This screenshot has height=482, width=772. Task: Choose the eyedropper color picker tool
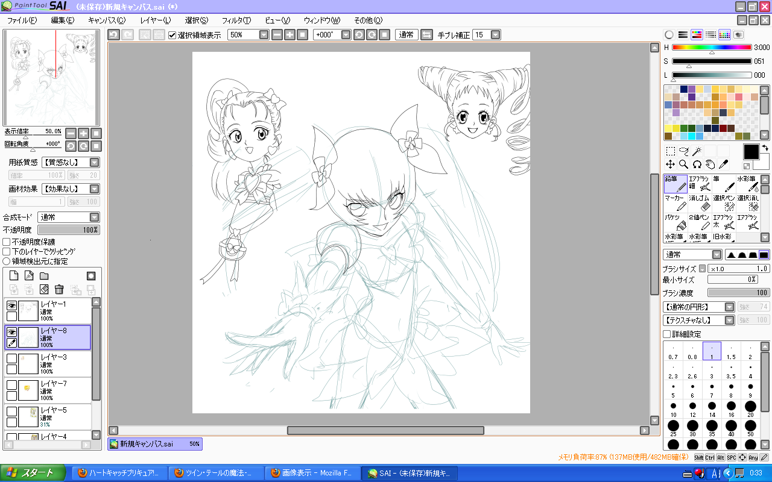click(723, 164)
